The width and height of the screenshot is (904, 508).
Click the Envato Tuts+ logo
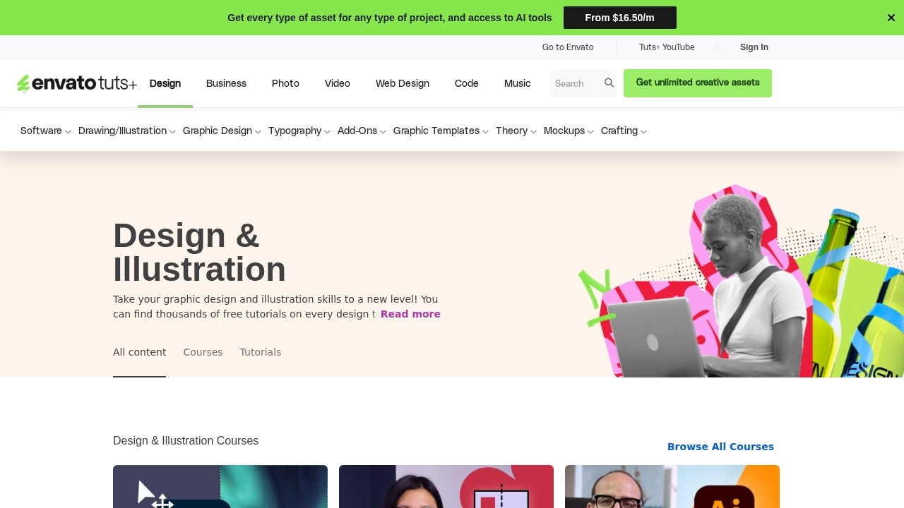[77, 83]
